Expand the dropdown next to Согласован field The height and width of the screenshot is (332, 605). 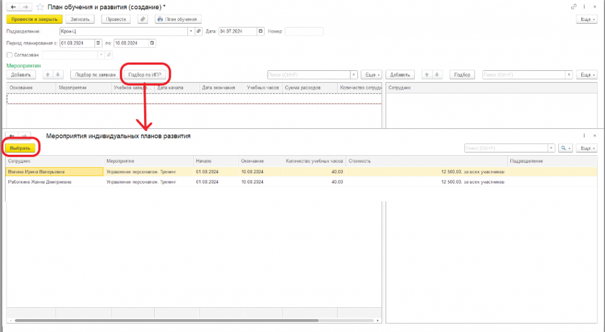101,55
